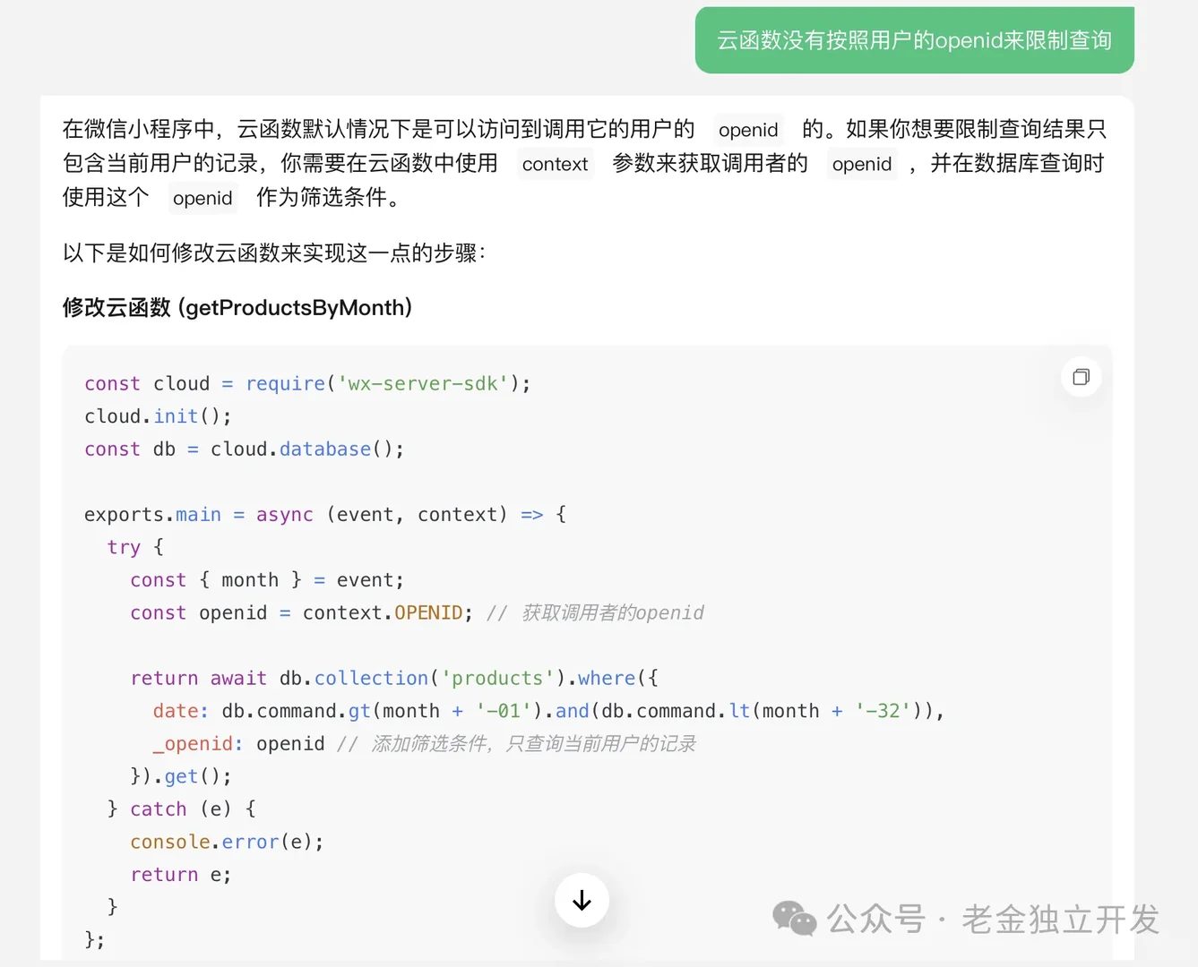Click the inline code tag openid
The height and width of the screenshot is (967, 1198).
tap(748, 131)
